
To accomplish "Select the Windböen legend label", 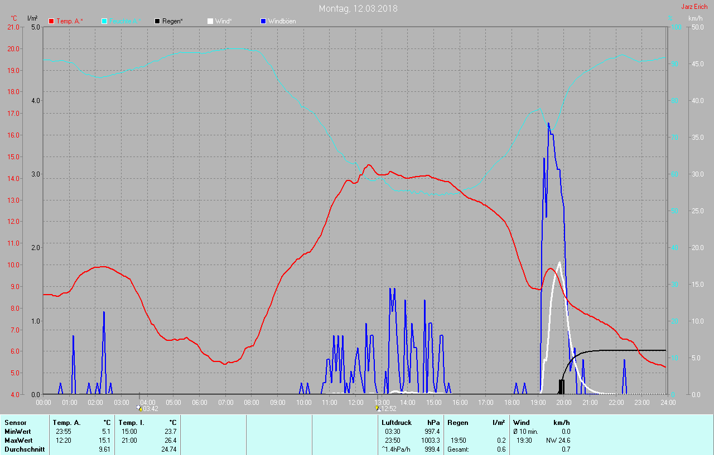I will pos(282,21).
